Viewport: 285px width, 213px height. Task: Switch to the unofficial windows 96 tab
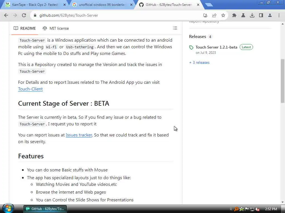click(x=102, y=5)
